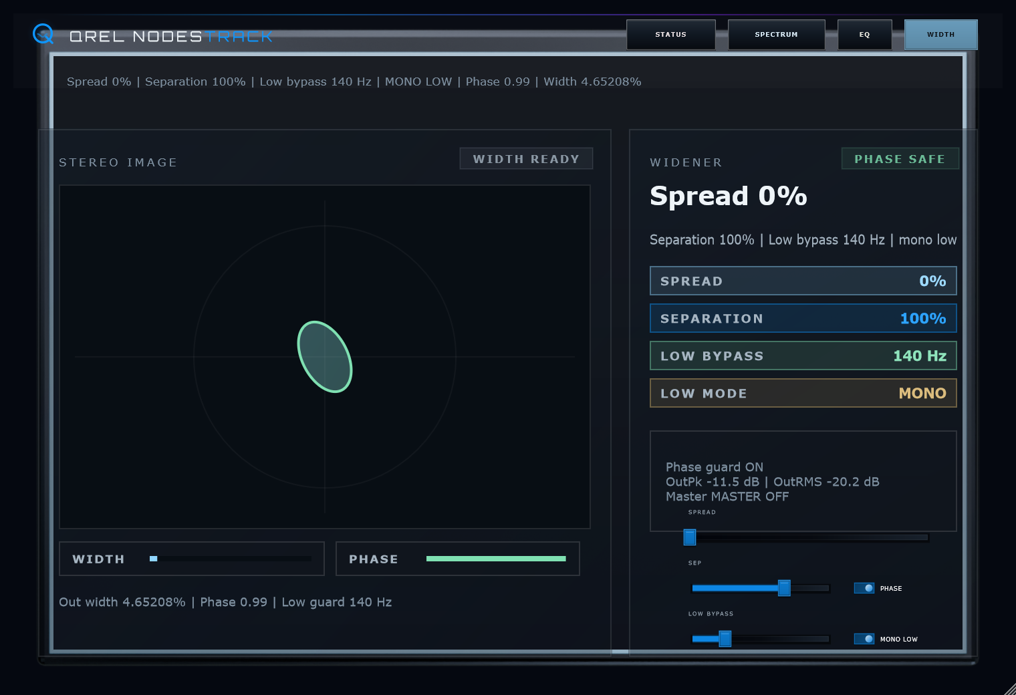Click the 'WIDENER' panel title
The image size is (1016, 695).
(686, 162)
